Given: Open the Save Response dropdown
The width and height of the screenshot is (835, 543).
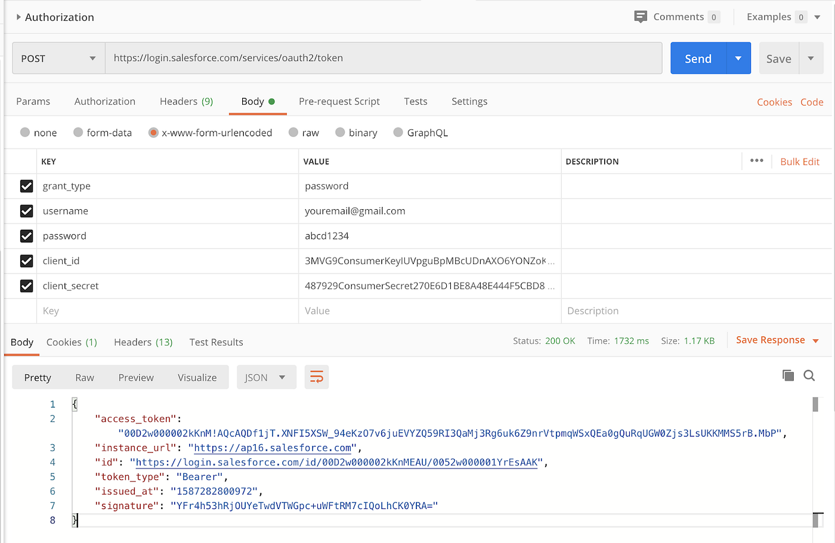Looking at the screenshot, I should click(777, 340).
